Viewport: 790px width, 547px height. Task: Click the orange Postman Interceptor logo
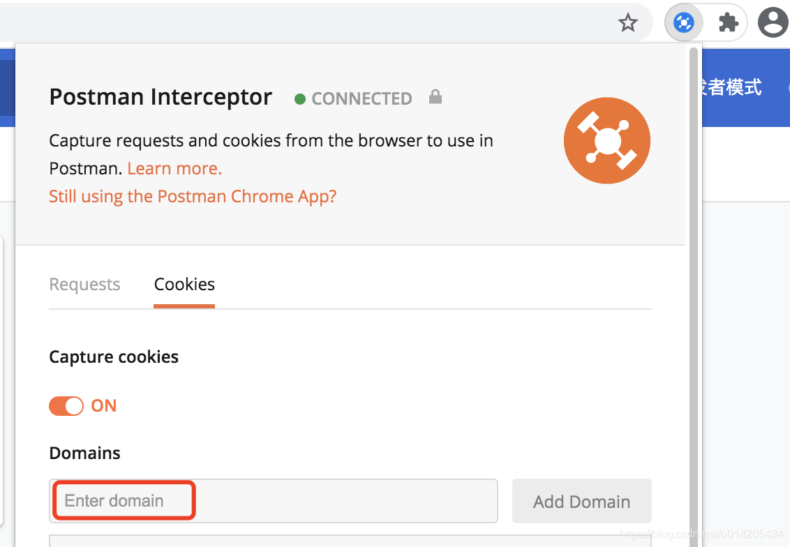pyautogui.click(x=606, y=140)
